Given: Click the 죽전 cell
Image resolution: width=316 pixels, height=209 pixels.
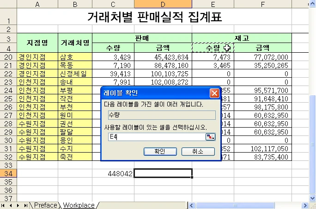Looking at the screenshot, I should coord(75,157).
